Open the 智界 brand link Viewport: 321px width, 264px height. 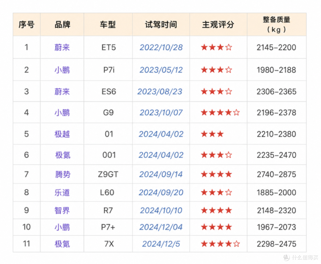[62, 211]
